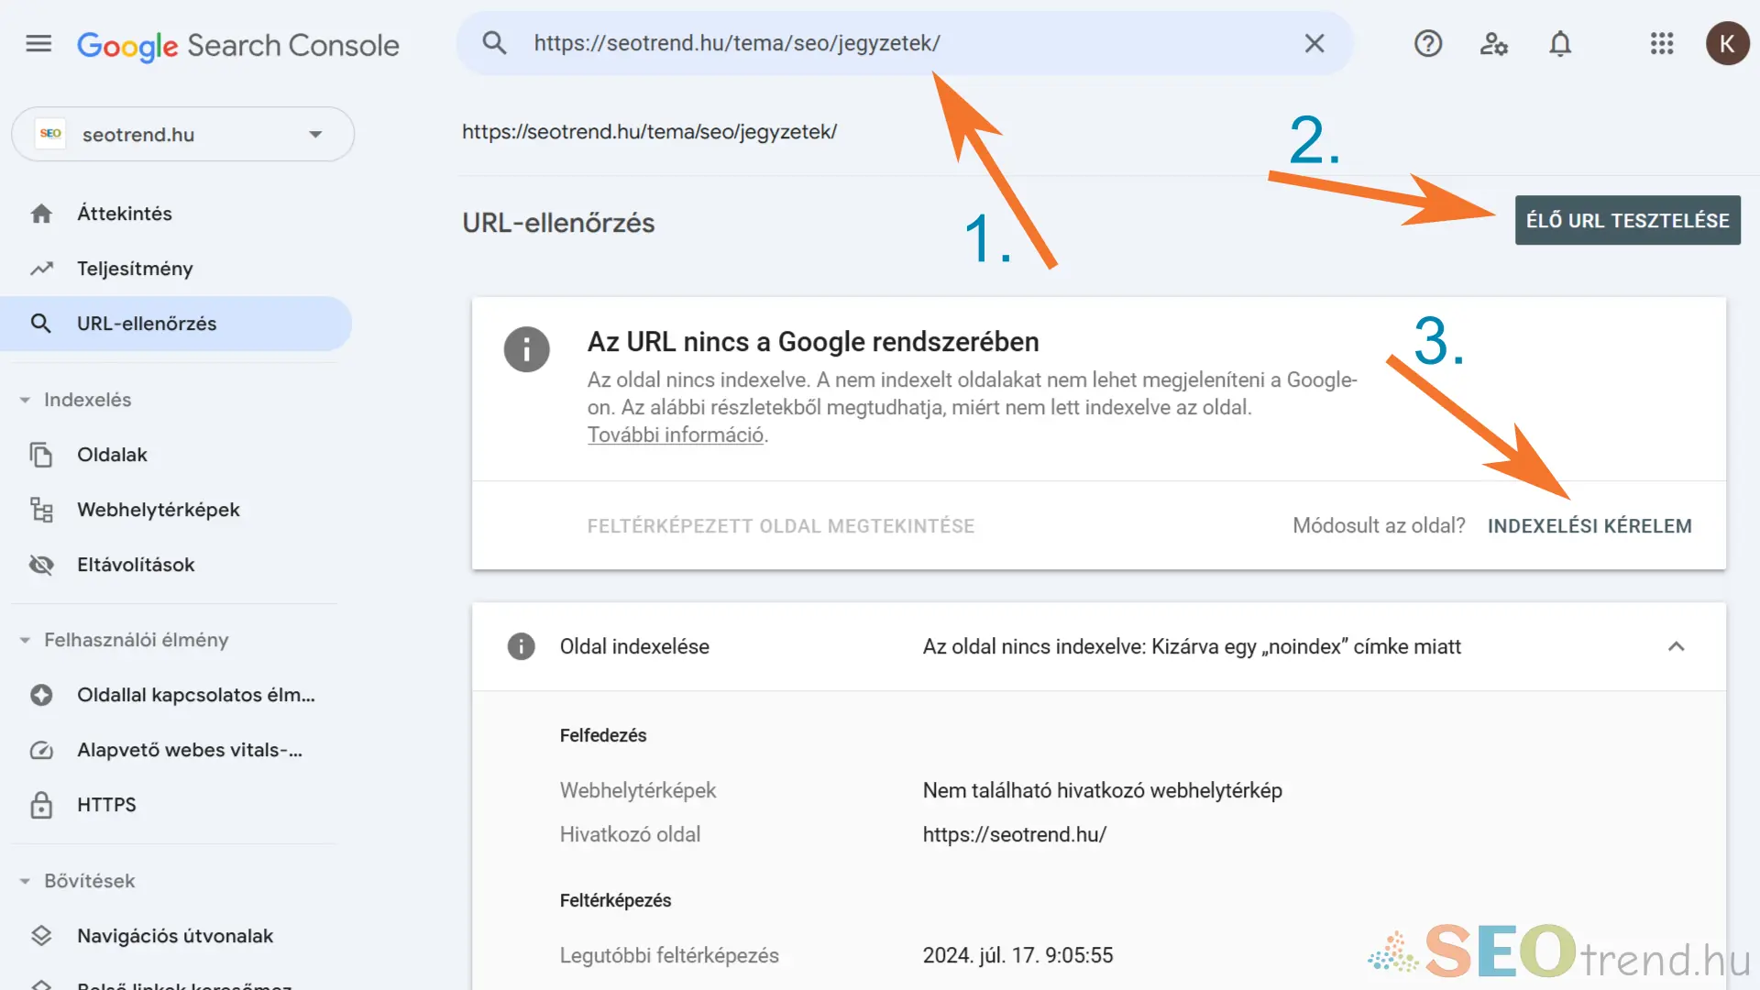The width and height of the screenshot is (1760, 990).
Task: Click the gauge icon beside Alapvető webes vitals
Action: tap(41, 750)
